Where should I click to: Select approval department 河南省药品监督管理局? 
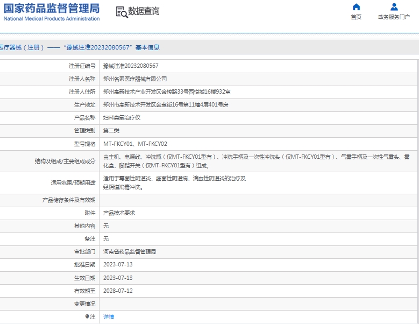click(130, 252)
